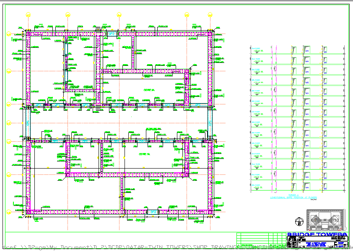Select the Xref path text at bottom left
The height and width of the screenshot is (252, 353).
tap(63, 247)
